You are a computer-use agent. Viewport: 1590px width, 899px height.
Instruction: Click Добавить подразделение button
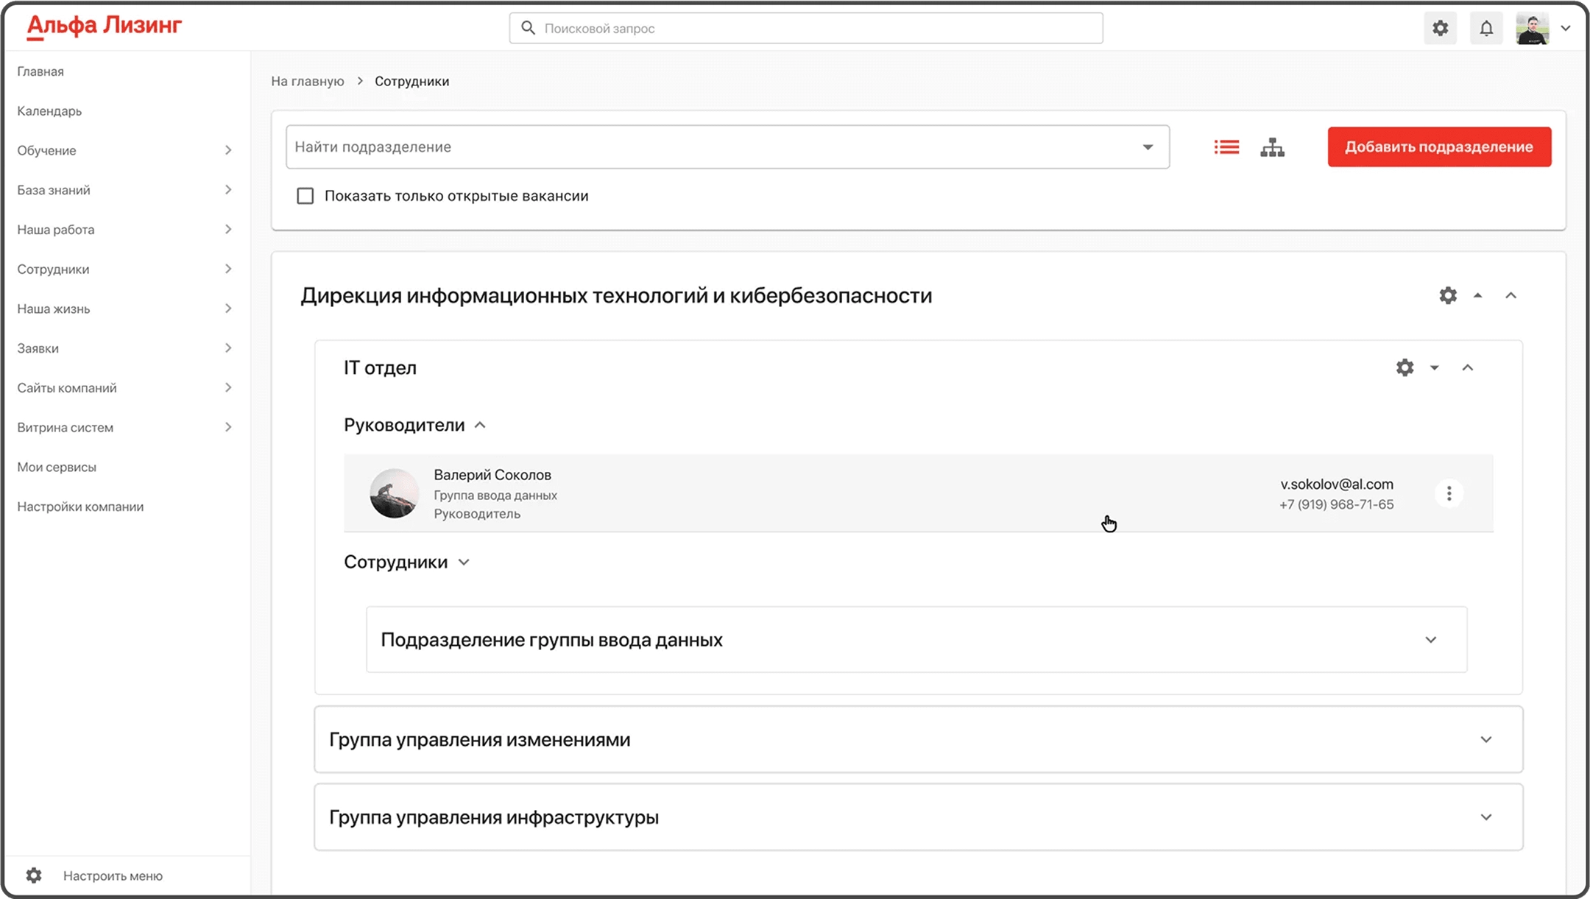click(1438, 147)
